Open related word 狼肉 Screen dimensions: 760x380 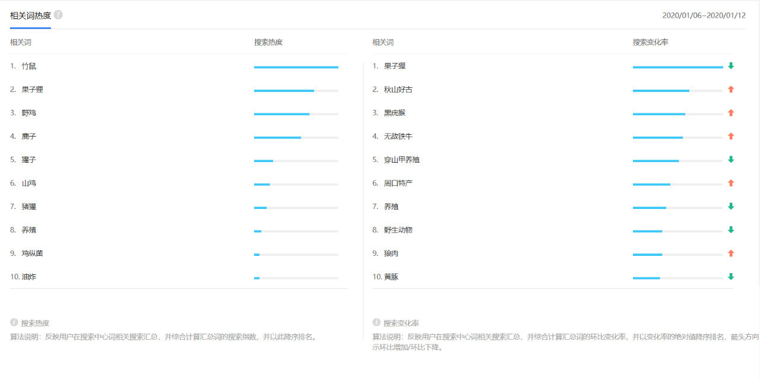[x=391, y=254]
